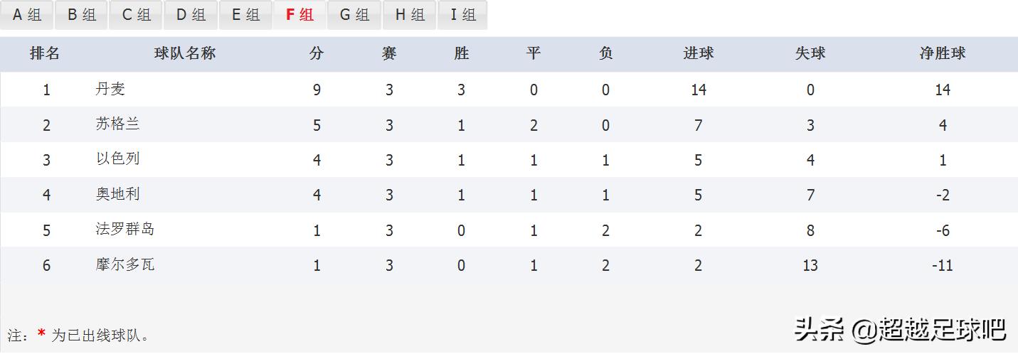Click the 丹麦 team name
The height and width of the screenshot is (354, 1018).
(110, 89)
